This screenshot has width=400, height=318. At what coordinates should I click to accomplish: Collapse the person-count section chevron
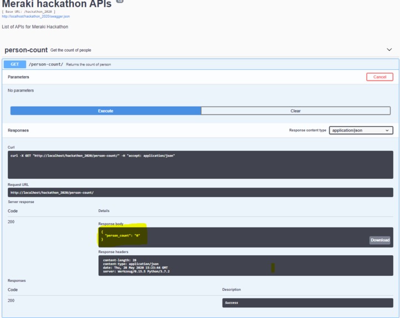point(389,49)
